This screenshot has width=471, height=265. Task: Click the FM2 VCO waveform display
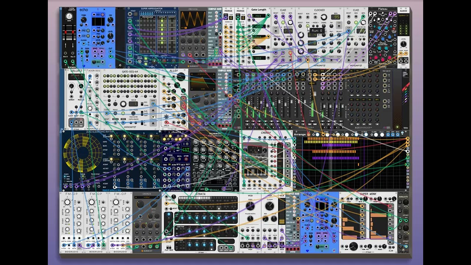(194, 19)
